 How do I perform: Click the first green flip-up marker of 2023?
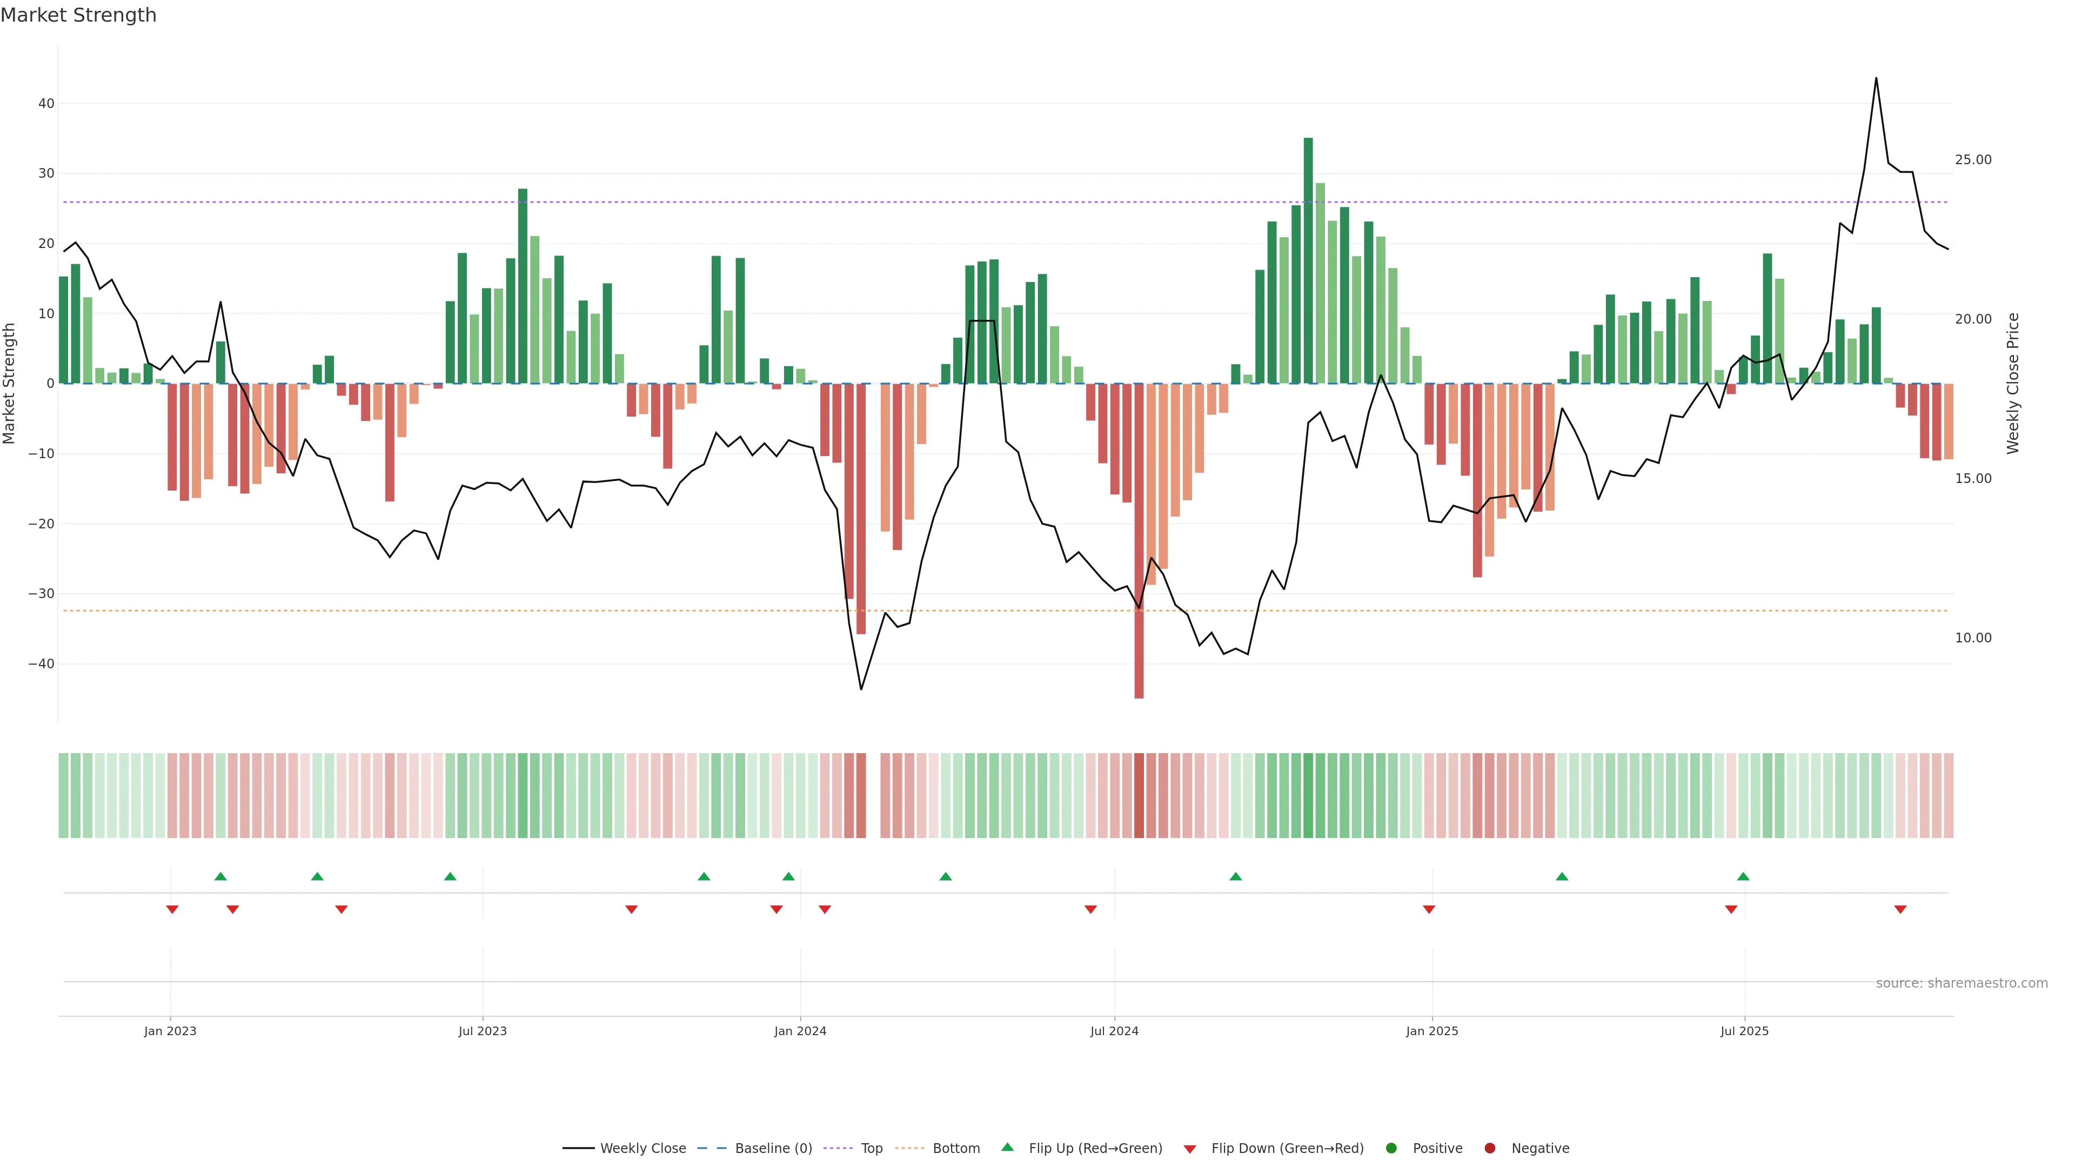[x=220, y=876]
